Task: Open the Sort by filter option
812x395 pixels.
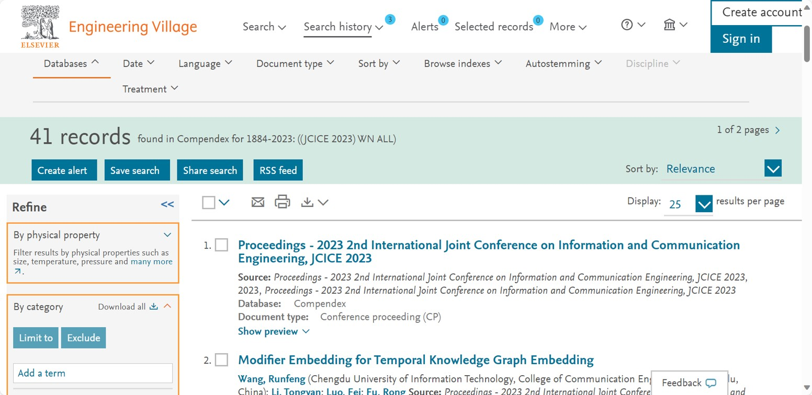Action: click(379, 63)
